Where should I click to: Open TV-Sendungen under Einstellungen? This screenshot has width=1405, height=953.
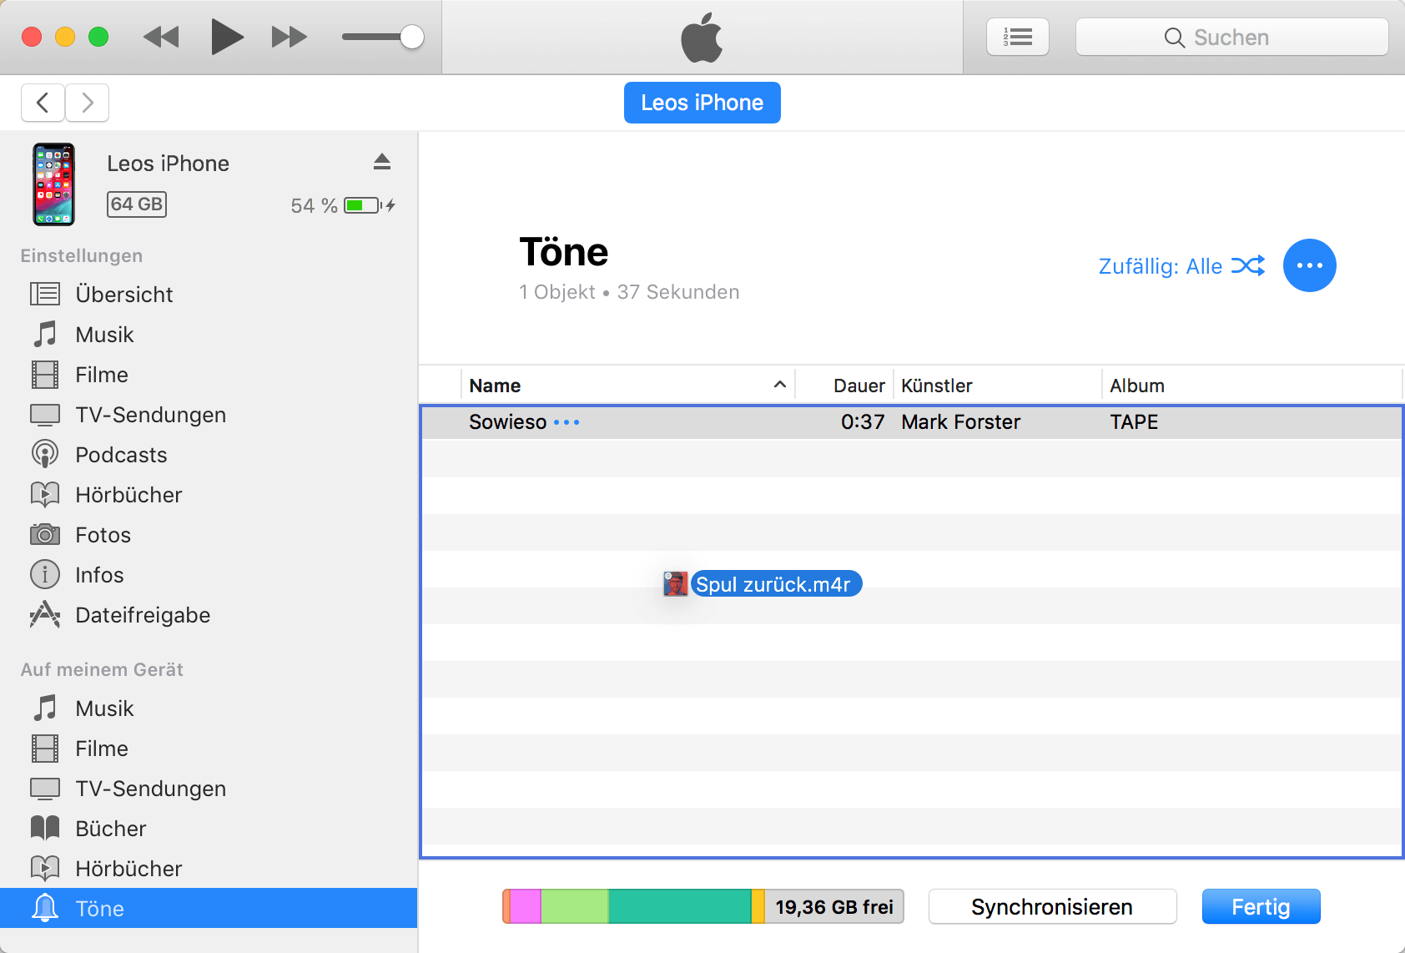pos(209,415)
